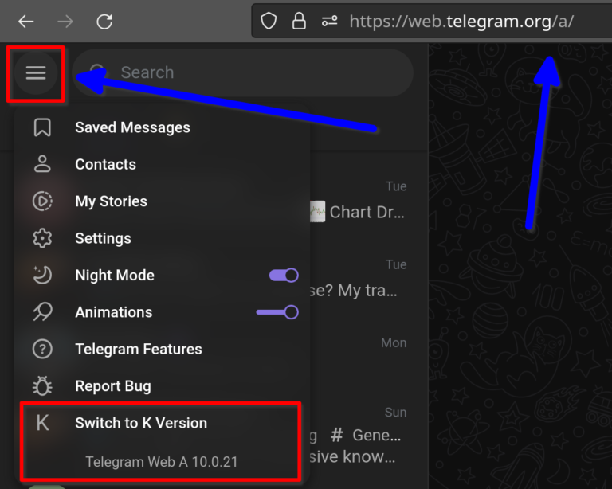The image size is (612, 489).
Task: Open My Stories menu entry
Action: (111, 201)
